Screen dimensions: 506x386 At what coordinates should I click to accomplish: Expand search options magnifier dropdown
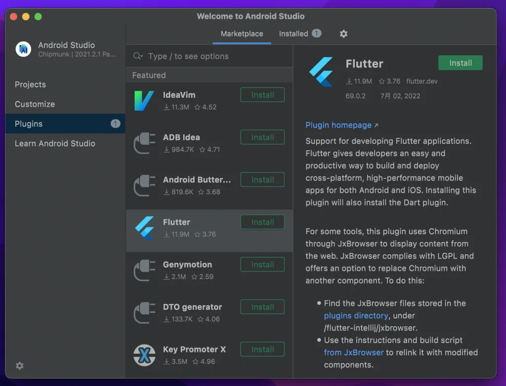click(138, 56)
